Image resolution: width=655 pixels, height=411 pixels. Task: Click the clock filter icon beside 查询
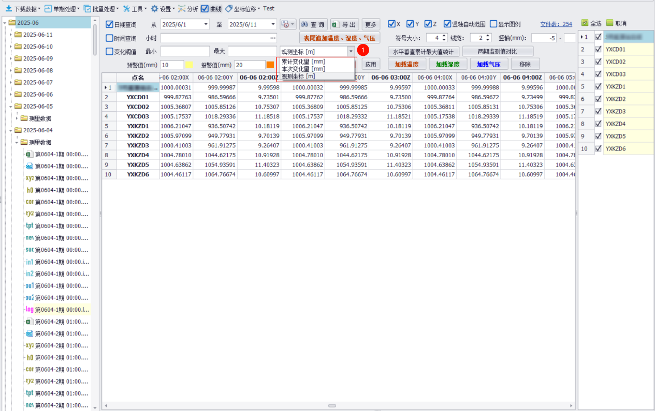(x=285, y=24)
